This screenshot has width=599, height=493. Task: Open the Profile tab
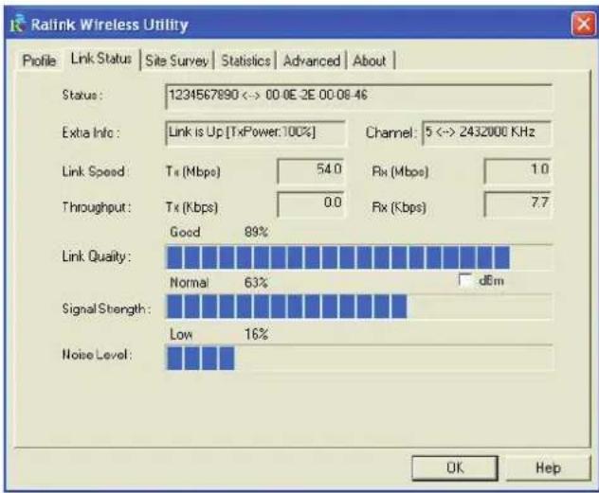tap(39, 61)
